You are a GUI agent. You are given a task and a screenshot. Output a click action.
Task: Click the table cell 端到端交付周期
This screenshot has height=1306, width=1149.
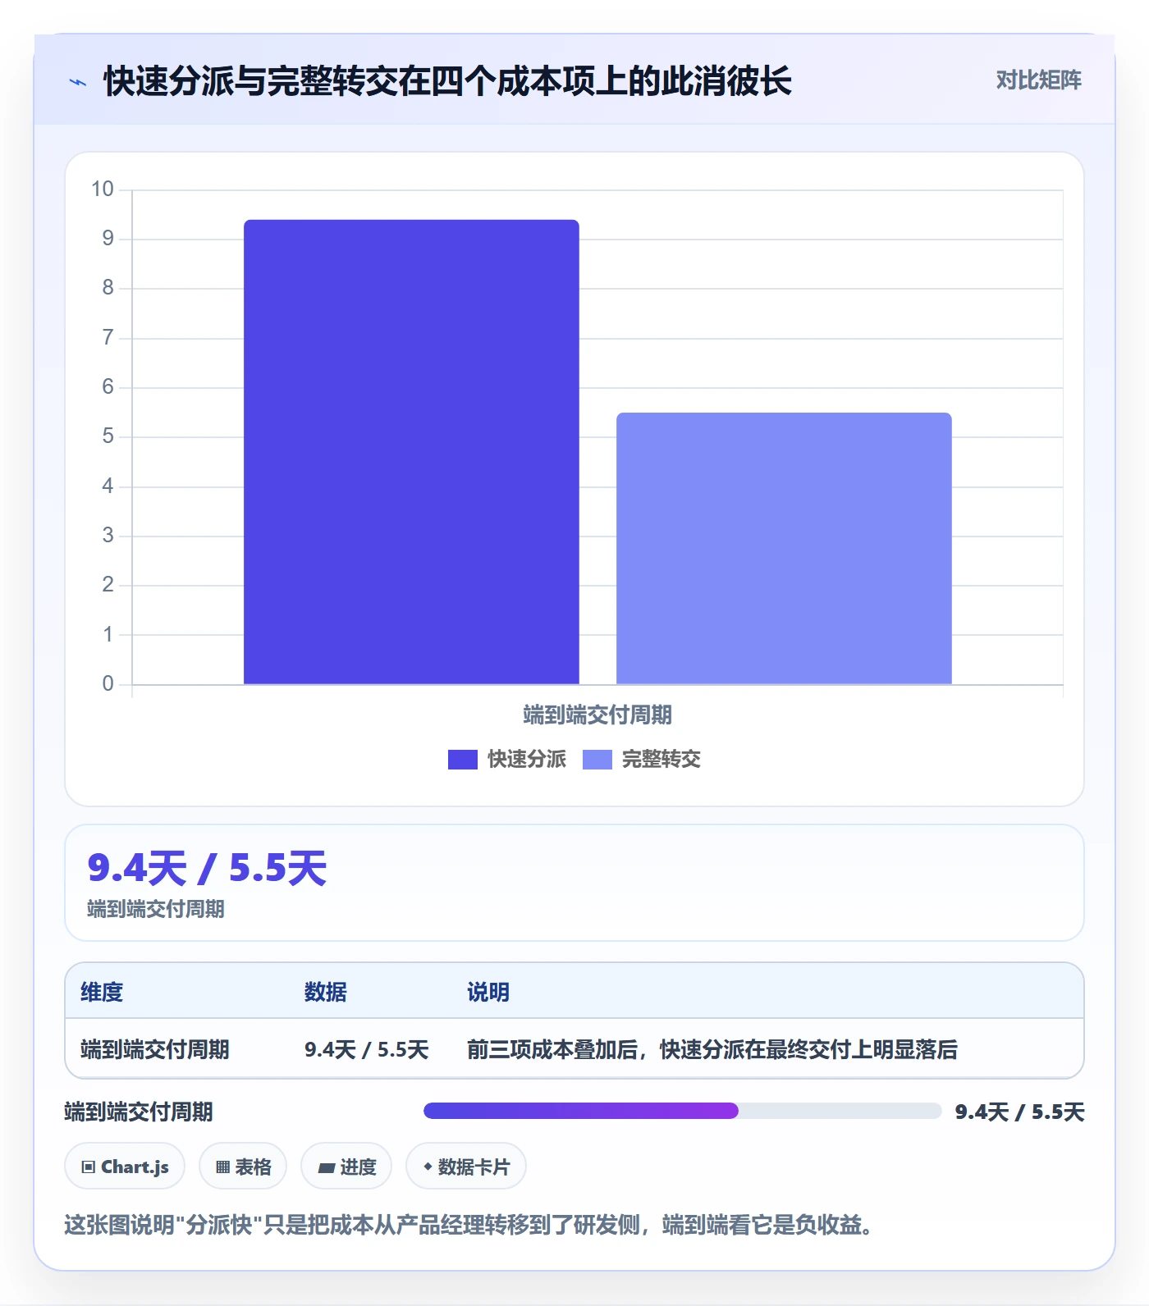[x=155, y=1049]
